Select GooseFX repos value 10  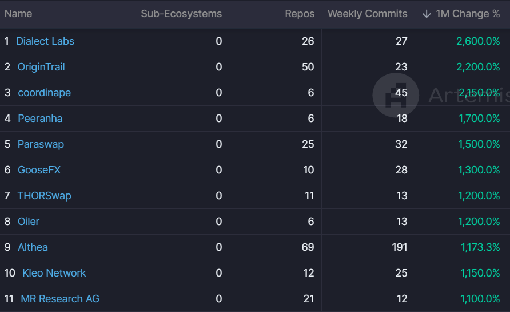click(x=309, y=169)
